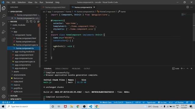Screen dimensions: 195x109
Task: Switch to Problems panel tab
Action: coord(76,69)
